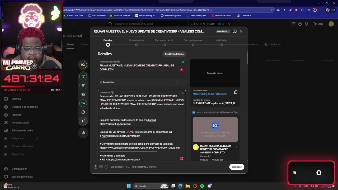Go to the Elementos del vídeo step
The image size is (338, 190).
coord(165,42)
